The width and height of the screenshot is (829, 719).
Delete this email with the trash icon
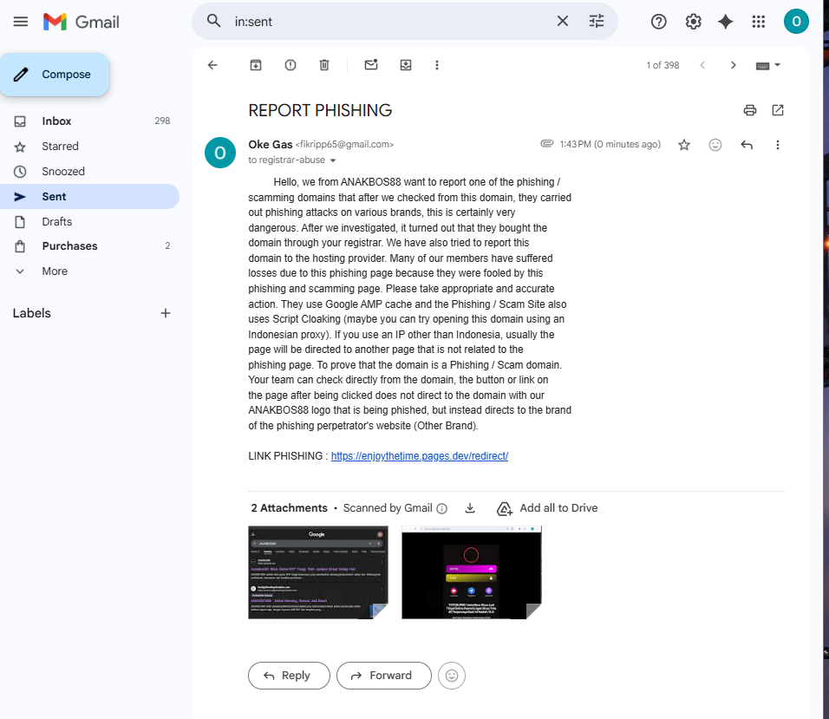[x=324, y=65]
